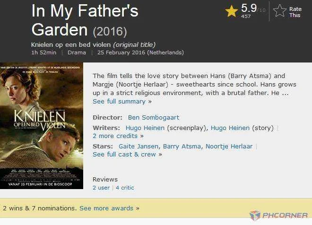Open the Hugo Heinen screenplay credit link
The image size is (312, 225).
(x=145, y=128)
